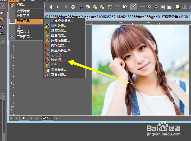This screenshot has height=141, width=191.
Task: Click the fit page icon next to zoom out
Action: tap(162, 7)
